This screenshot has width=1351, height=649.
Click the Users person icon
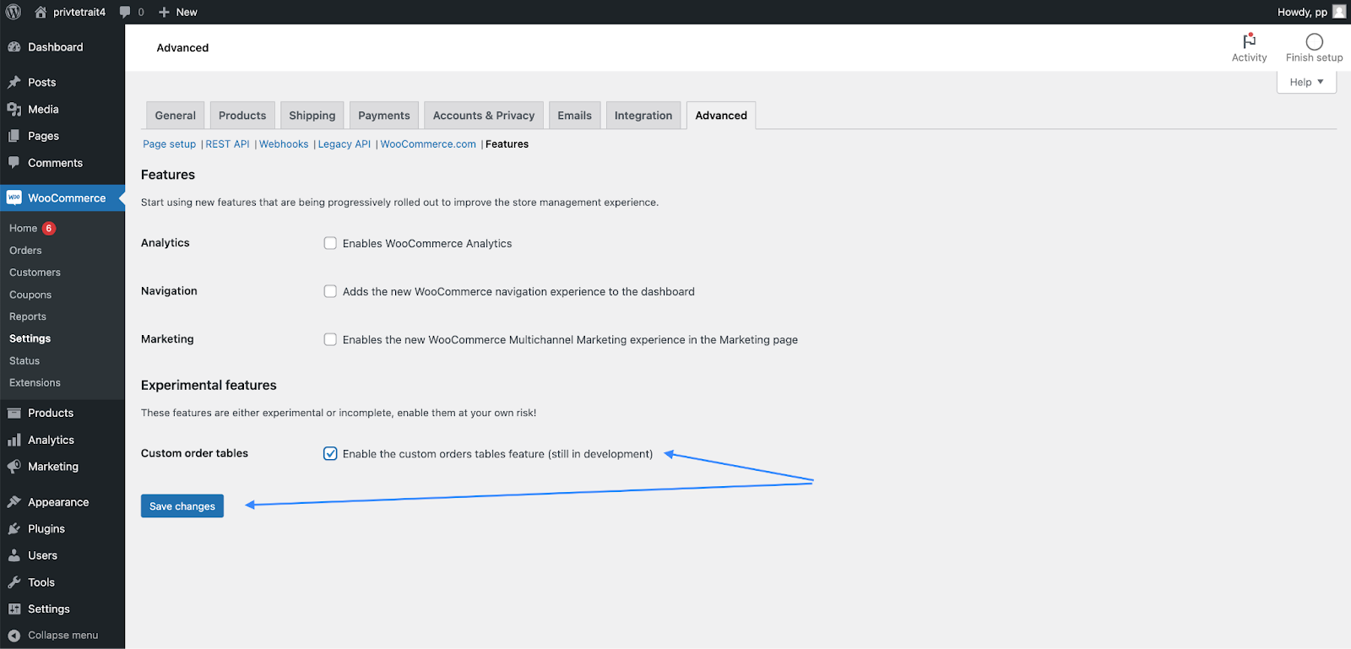pos(14,555)
